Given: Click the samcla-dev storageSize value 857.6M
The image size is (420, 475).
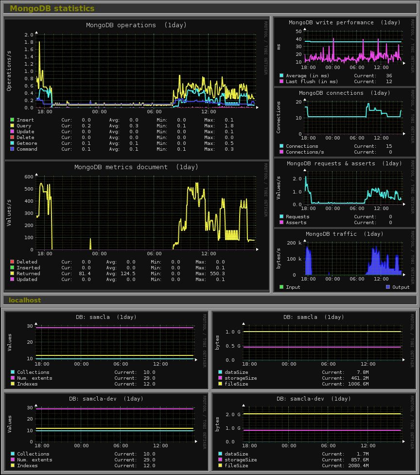Looking at the screenshot, I should [359, 460].
